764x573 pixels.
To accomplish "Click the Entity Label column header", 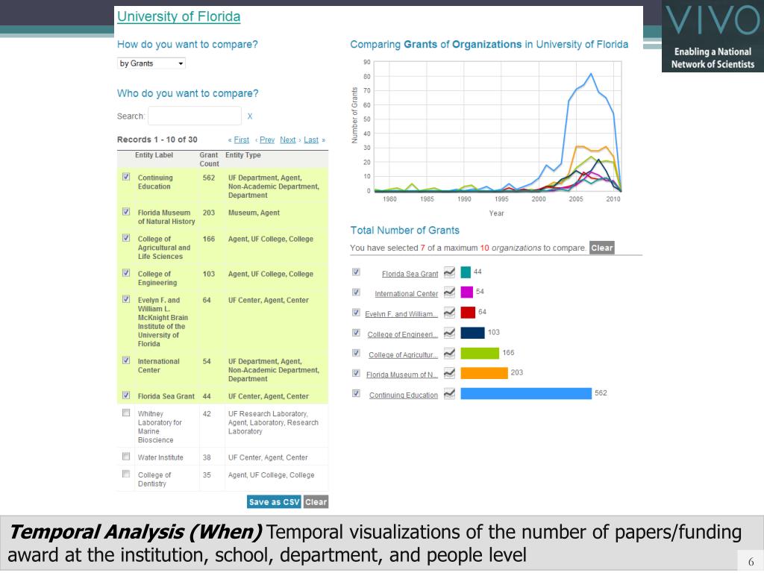I will click(154, 155).
